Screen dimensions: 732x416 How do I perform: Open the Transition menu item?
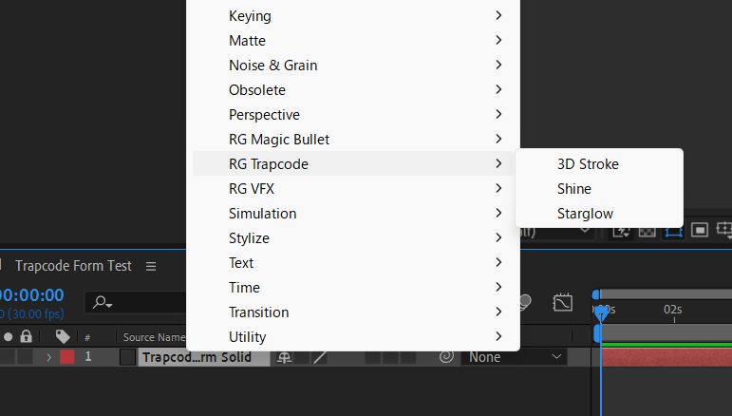tap(353, 312)
